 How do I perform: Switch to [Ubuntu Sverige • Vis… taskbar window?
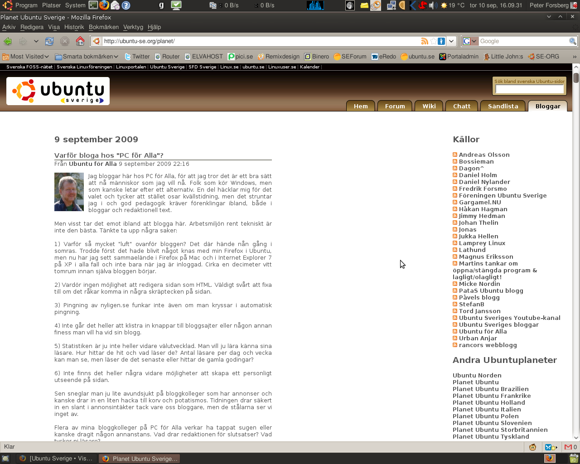click(x=56, y=459)
